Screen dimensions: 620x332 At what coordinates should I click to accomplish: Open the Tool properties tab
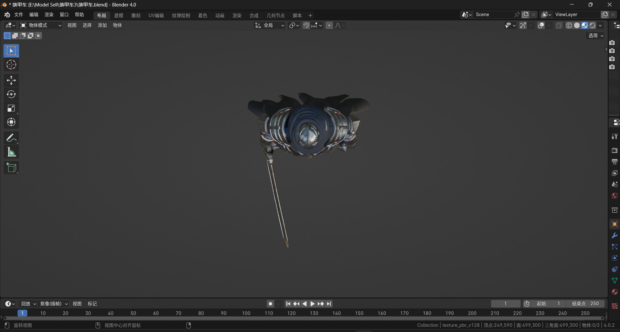click(615, 136)
